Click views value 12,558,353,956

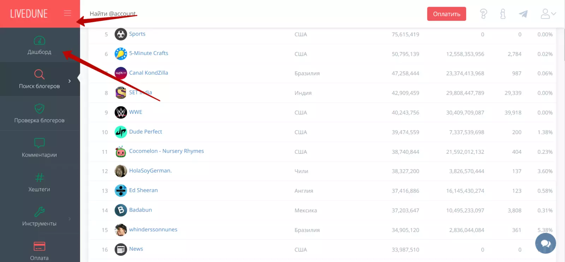click(x=465, y=54)
